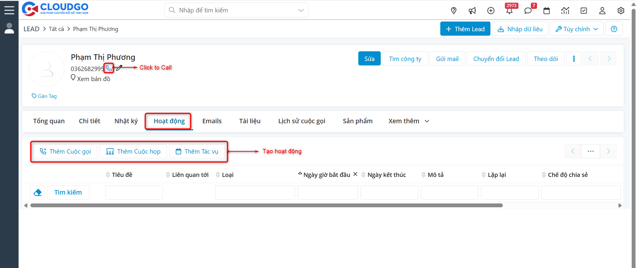
Task: Toggle sorting on the Mô tả column
Action: coord(424,175)
